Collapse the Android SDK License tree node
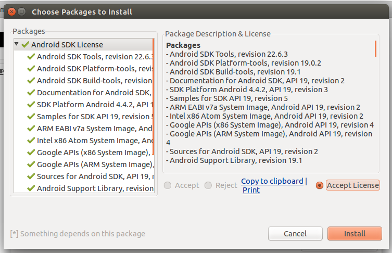The height and width of the screenshot is (253, 392). 17,45
